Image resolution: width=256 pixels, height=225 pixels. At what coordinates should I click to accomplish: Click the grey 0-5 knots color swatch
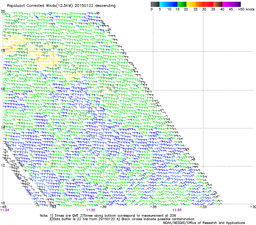coord(155,4)
